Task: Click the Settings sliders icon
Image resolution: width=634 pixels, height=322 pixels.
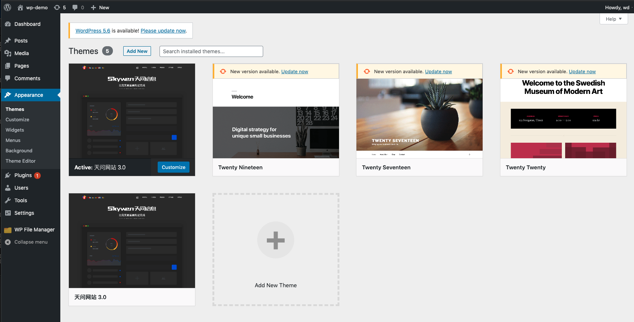Action: click(x=8, y=213)
